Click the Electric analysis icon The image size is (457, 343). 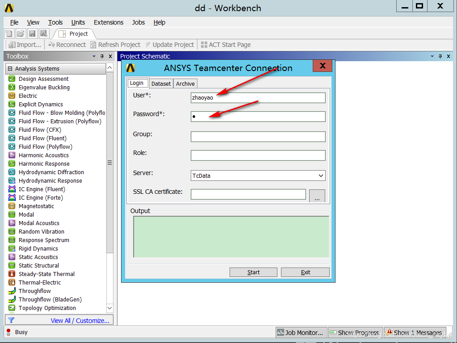(12, 96)
